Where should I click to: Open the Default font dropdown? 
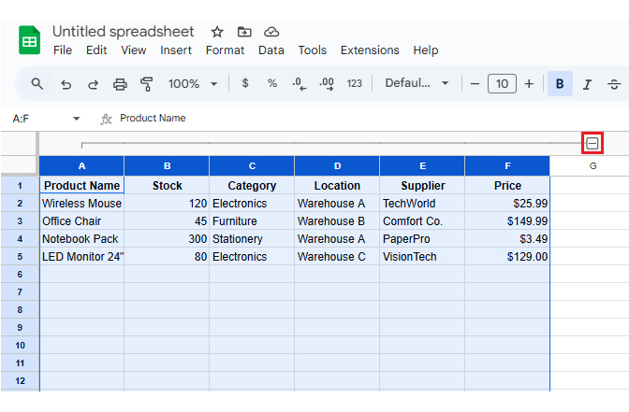pyautogui.click(x=417, y=84)
